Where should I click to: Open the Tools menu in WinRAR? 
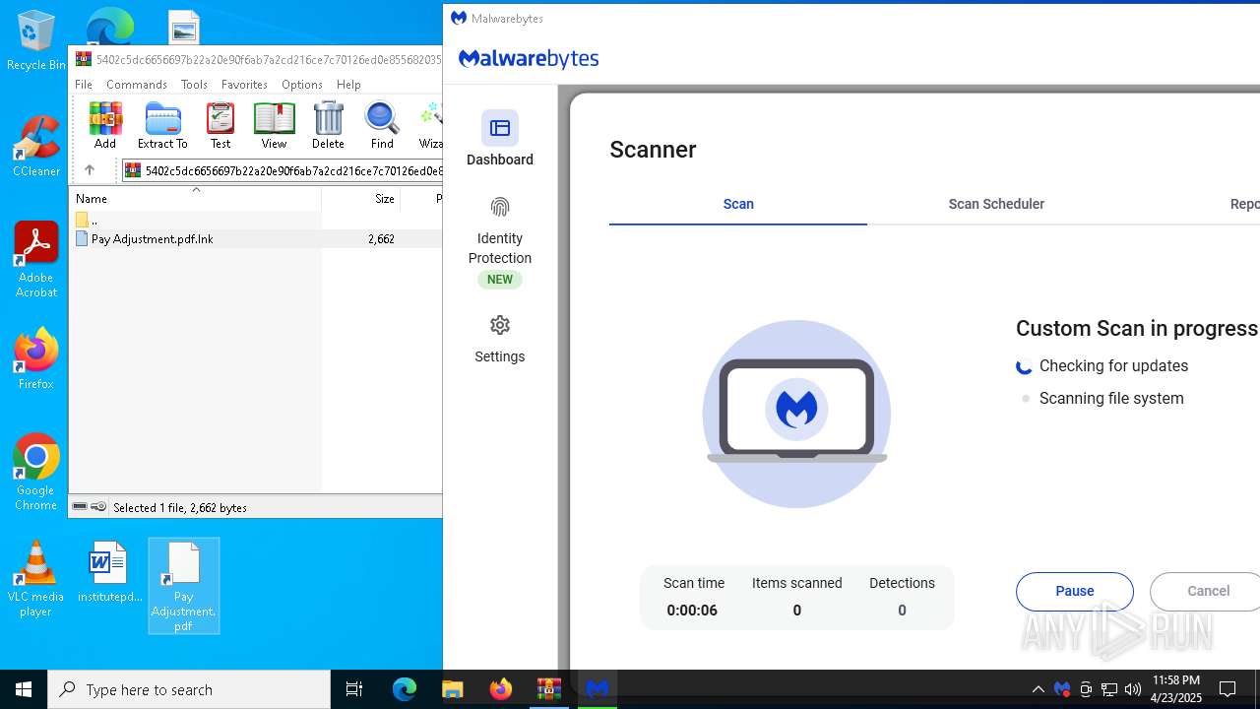tap(194, 85)
